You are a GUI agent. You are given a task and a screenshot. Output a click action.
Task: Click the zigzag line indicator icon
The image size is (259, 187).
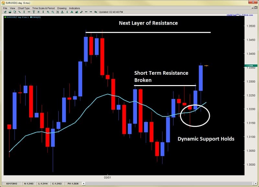[x=81, y=12]
